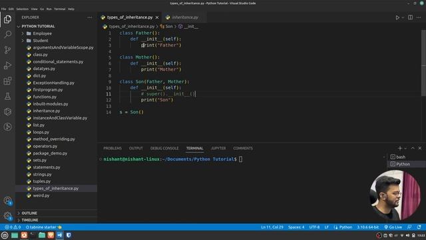Click the editor vertical scrollbar
Screen dimensions: 426x240
[x=423, y=63]
